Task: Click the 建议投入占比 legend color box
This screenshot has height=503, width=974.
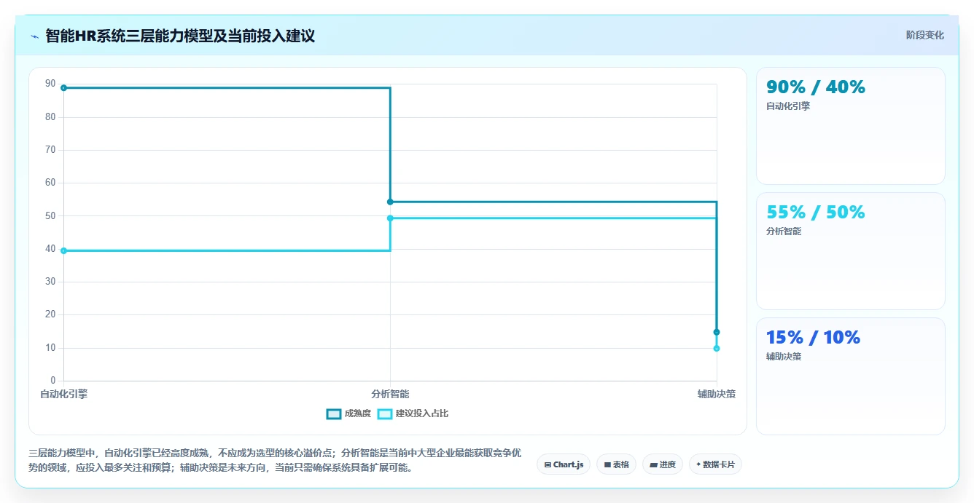Action: point(385,414)
